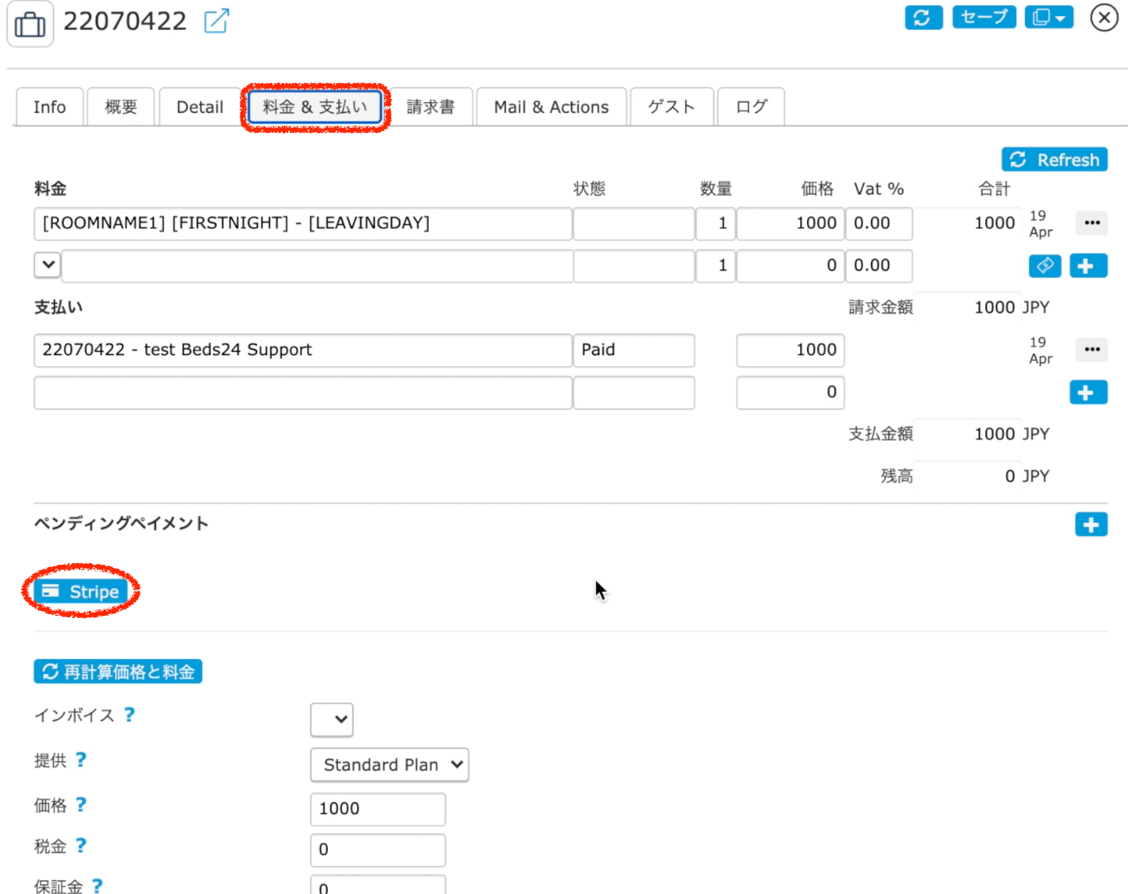Open the インボイス dropdown
This screenshot has height=894, width=1128.
[331, 719]
